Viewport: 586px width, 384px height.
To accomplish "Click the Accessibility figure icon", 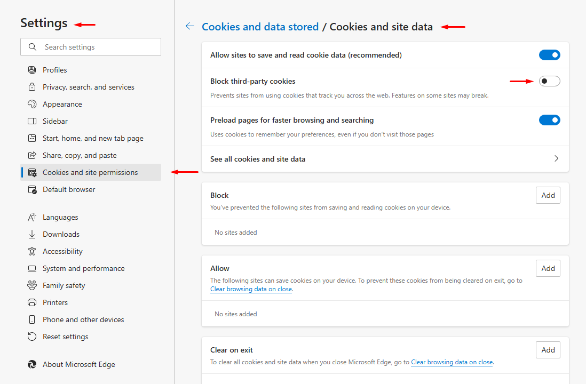I will click(32, 251).
